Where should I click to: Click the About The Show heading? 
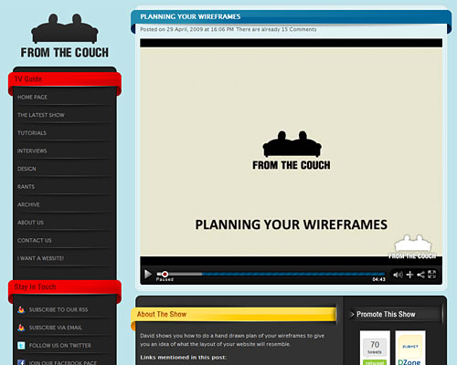point(162,314)
